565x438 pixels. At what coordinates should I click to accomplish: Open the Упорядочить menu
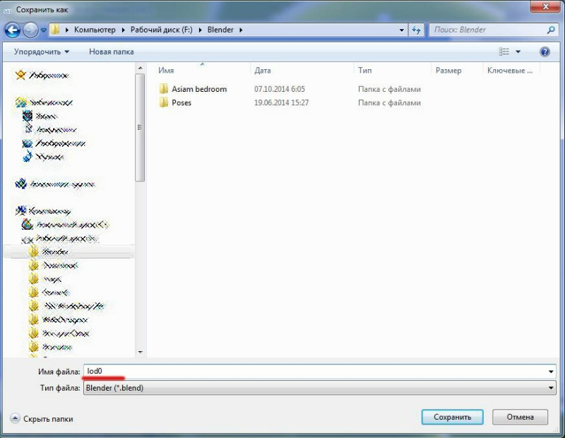[x=42, y=52]
